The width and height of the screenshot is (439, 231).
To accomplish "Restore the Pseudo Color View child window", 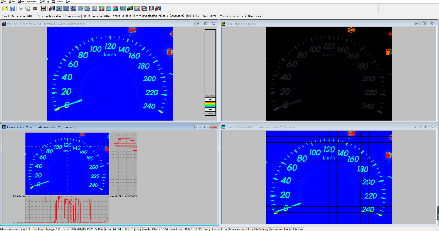I will click(206, 23).
